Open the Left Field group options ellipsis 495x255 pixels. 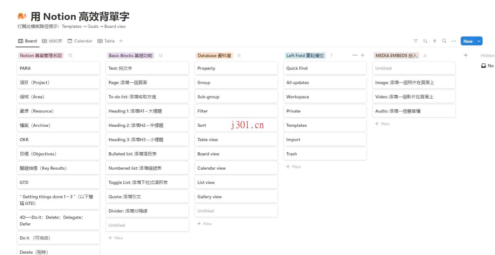pyautogui.click(x=355, y=55)
